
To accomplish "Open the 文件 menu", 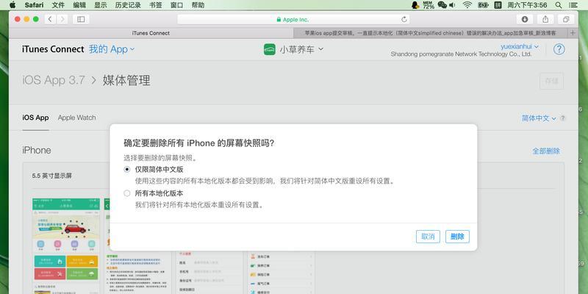I will [x=58, y=5].
